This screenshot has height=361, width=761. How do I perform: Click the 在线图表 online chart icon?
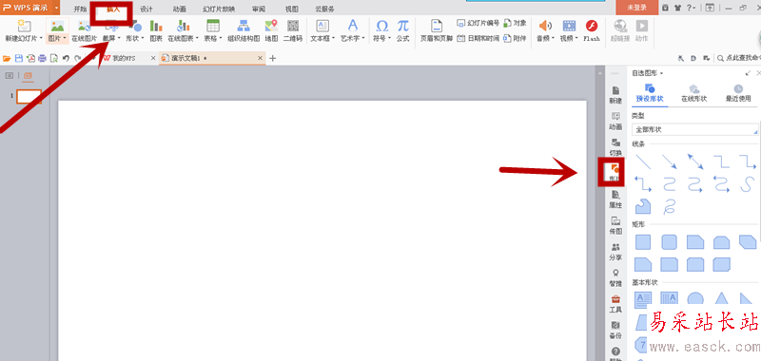click(183, 27)
